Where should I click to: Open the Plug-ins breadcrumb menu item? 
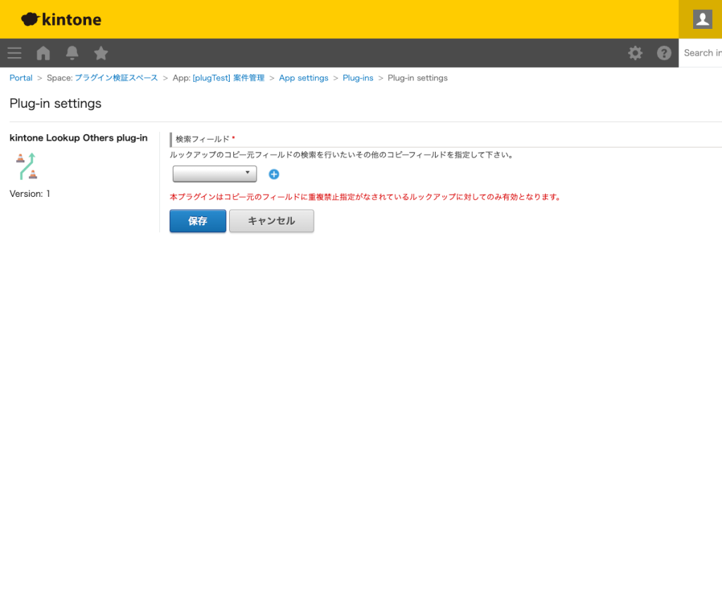pyautogui.click(x=357, y=78)
